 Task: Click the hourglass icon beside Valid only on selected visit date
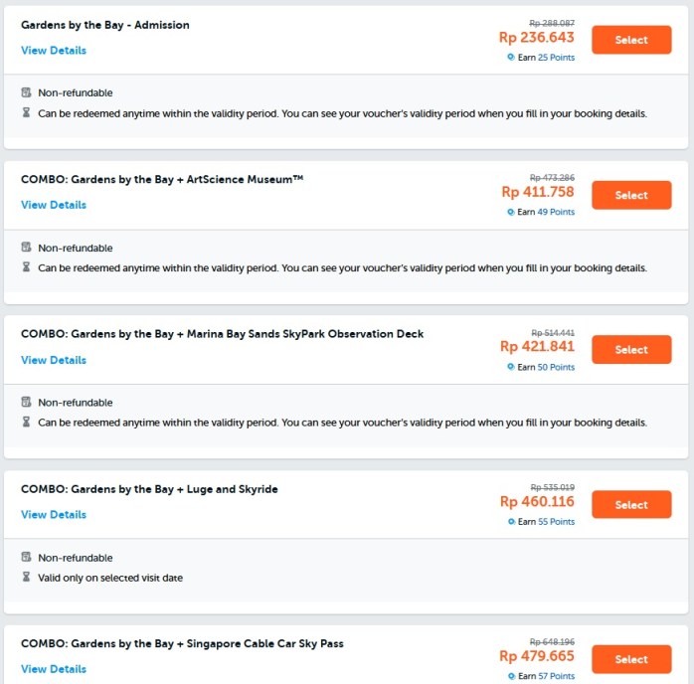pyautogui.click(x=27, y=578)
